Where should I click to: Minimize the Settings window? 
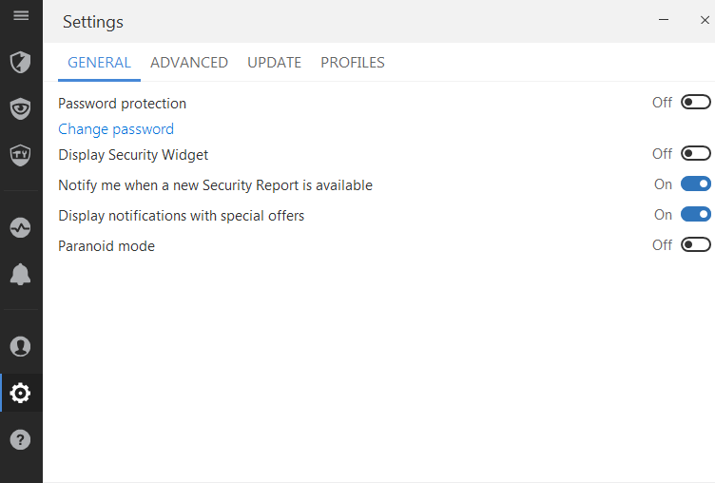(x=664, y=20)
